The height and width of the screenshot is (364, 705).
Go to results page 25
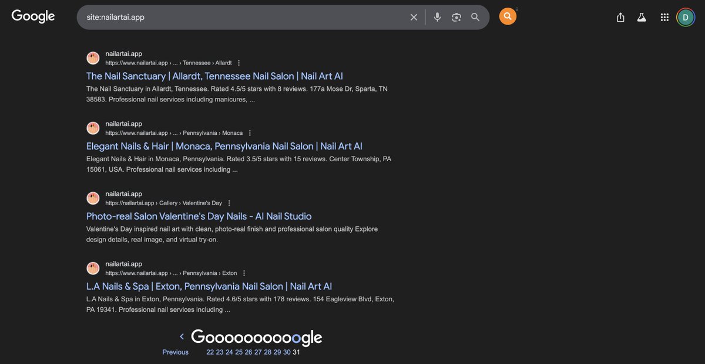239,352
